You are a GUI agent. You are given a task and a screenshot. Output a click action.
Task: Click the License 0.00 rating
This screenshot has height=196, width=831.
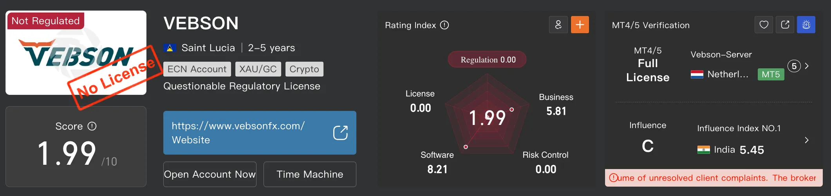click(420, 102)
